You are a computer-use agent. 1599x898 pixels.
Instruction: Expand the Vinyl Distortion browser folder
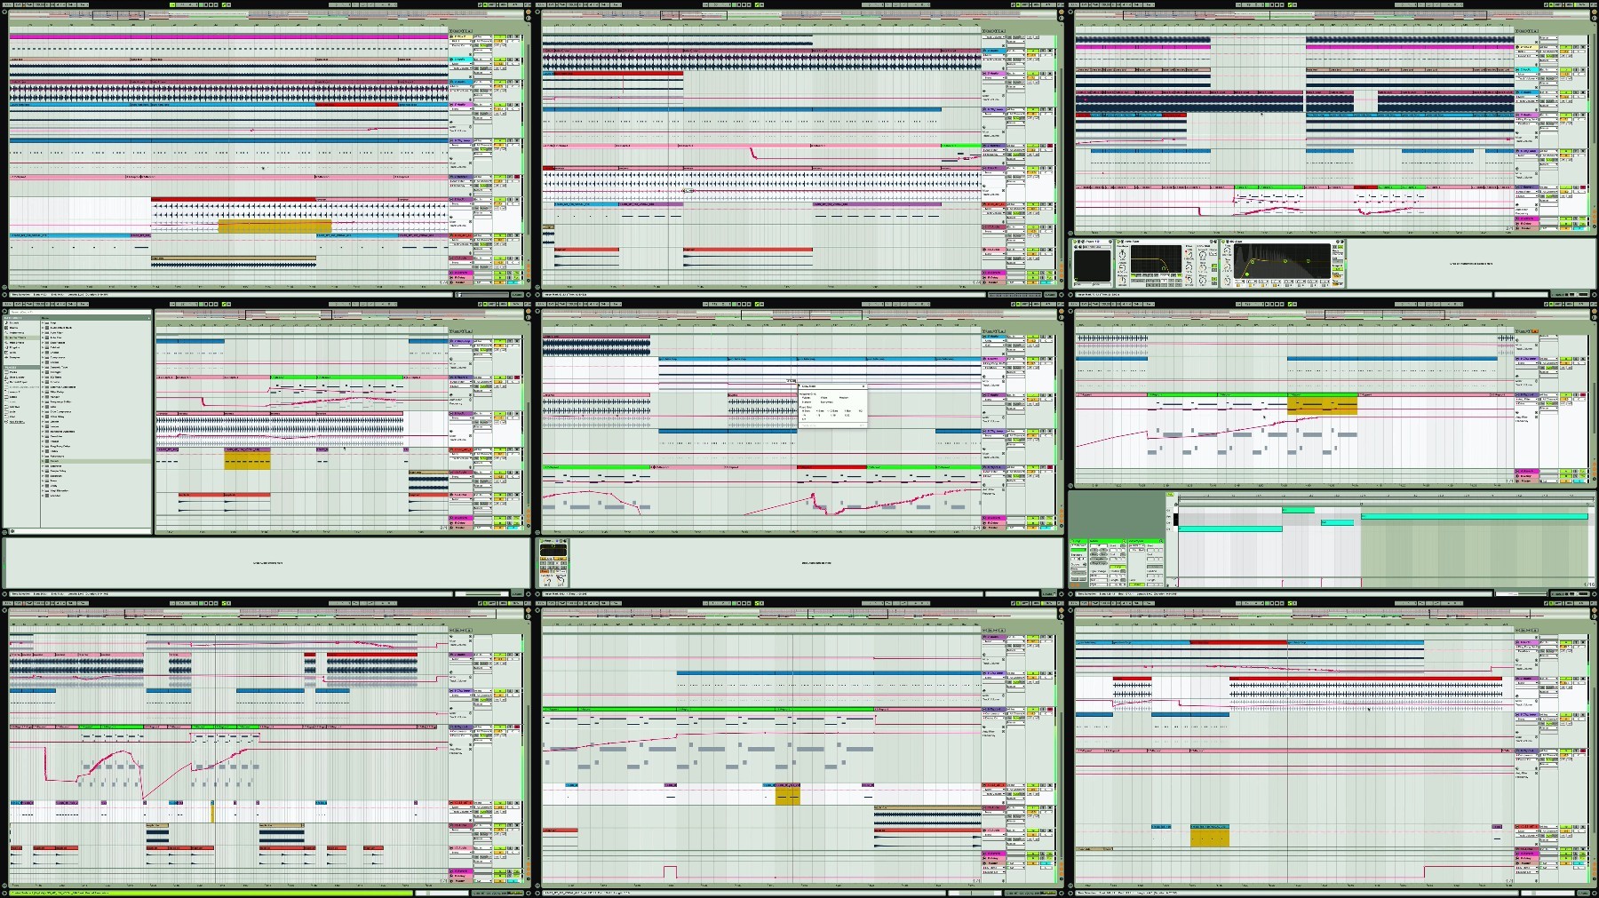click(43, 490)
